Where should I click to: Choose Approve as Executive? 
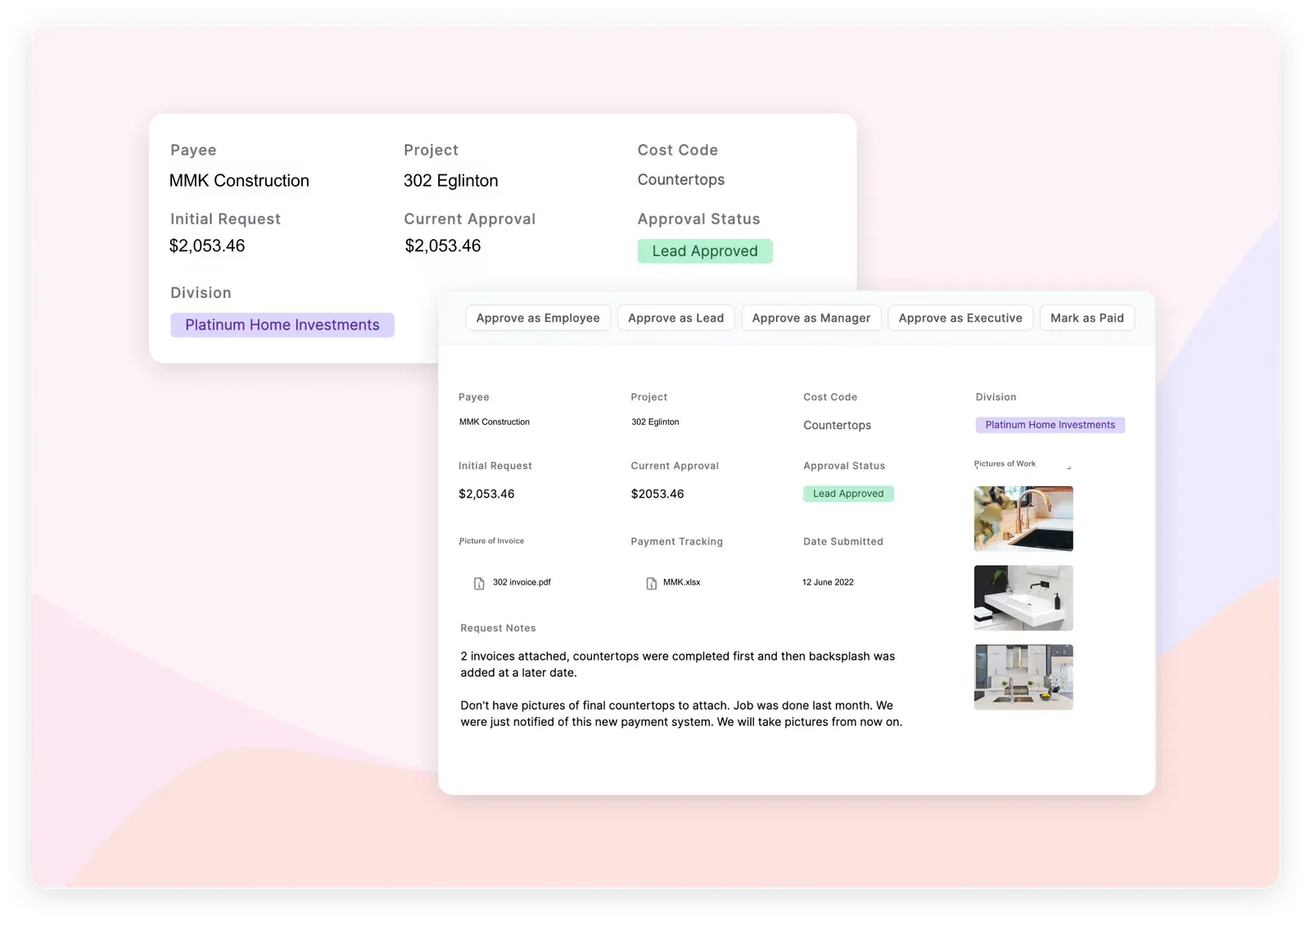click(x=960, y=318)
